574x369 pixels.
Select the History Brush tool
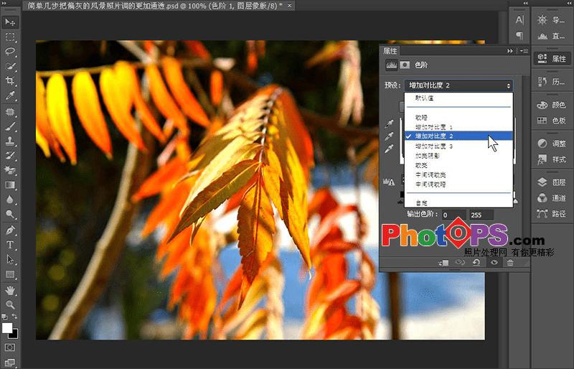(x=10, y=156)
